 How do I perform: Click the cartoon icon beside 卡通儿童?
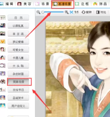[x=3, y=57]
